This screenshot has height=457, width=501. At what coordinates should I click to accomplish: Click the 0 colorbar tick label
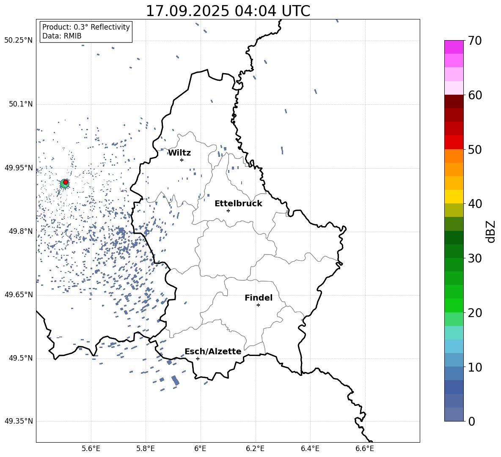471,421
